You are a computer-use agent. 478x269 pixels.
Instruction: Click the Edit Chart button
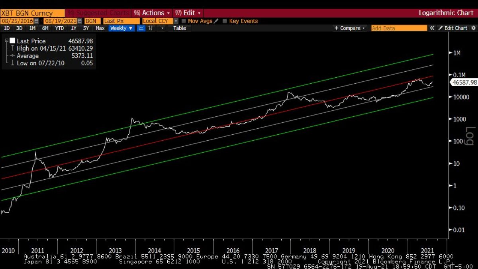coord(453,28)
